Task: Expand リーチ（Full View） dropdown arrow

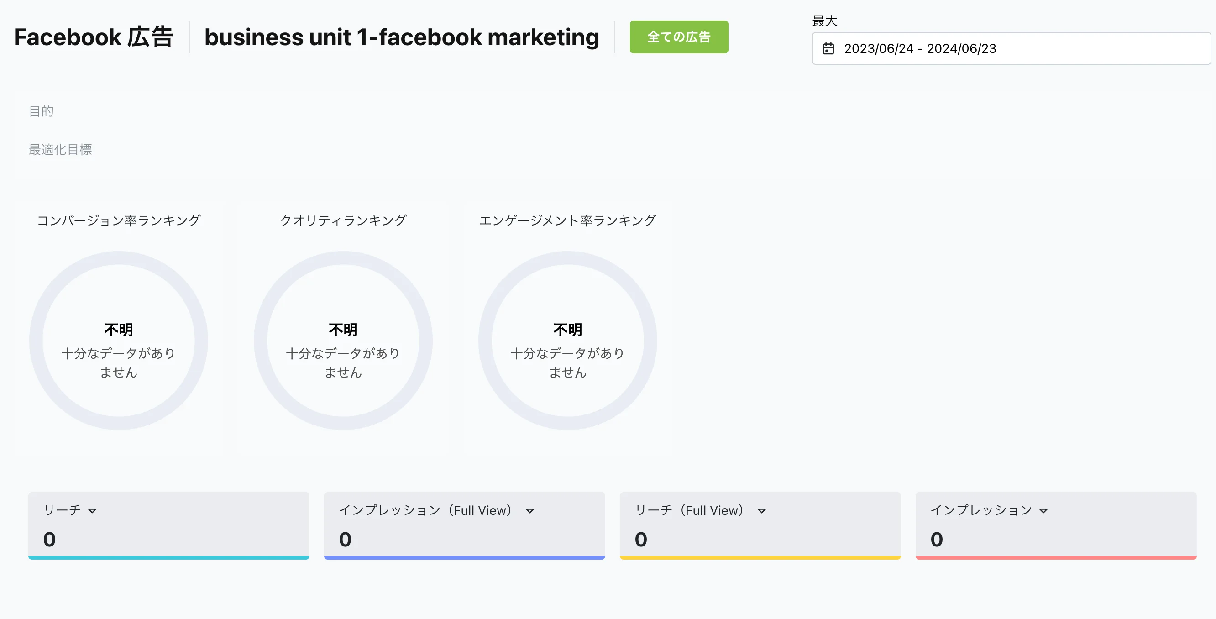Action: pyautogui.click(x=761, y=511)
